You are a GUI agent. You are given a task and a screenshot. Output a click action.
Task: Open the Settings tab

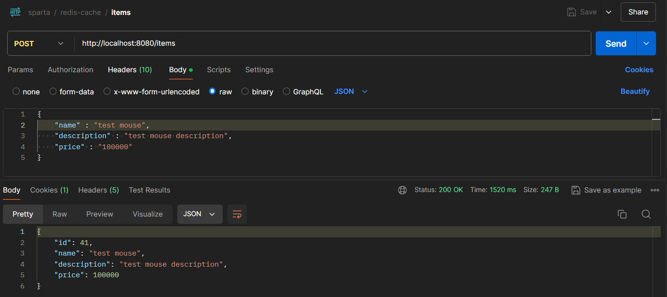click(x=259, y=70)
